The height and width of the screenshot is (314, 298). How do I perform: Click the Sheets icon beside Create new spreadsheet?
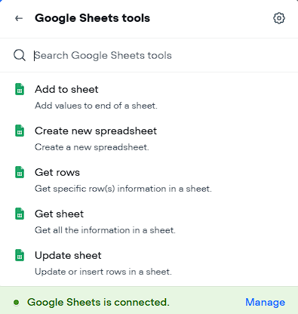tap(20, 131)
